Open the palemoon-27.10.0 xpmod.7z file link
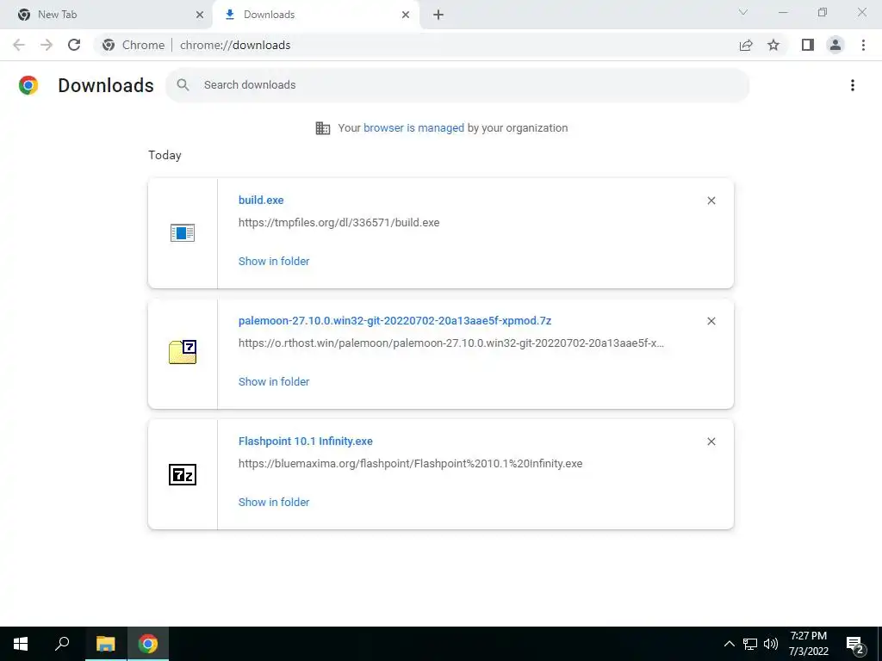This screenshot has width=882, height=661. (x=394, y=320)
